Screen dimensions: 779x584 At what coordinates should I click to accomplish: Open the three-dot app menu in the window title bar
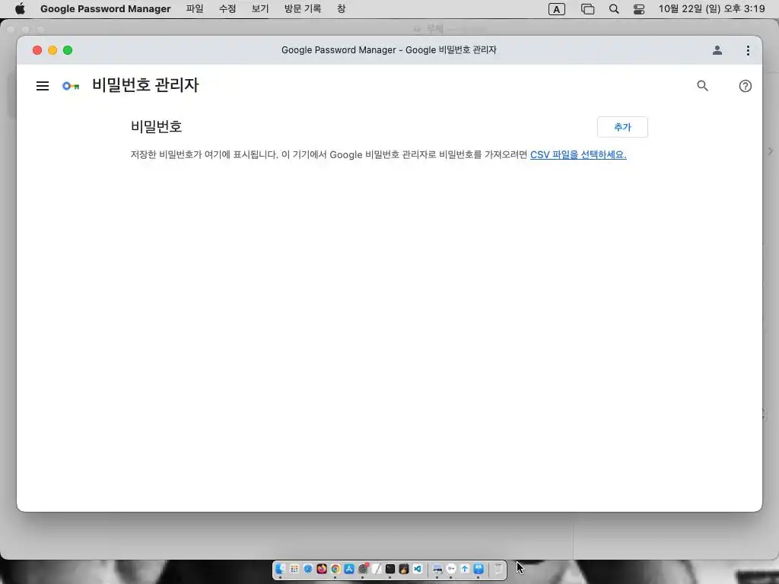pos(748,50)
